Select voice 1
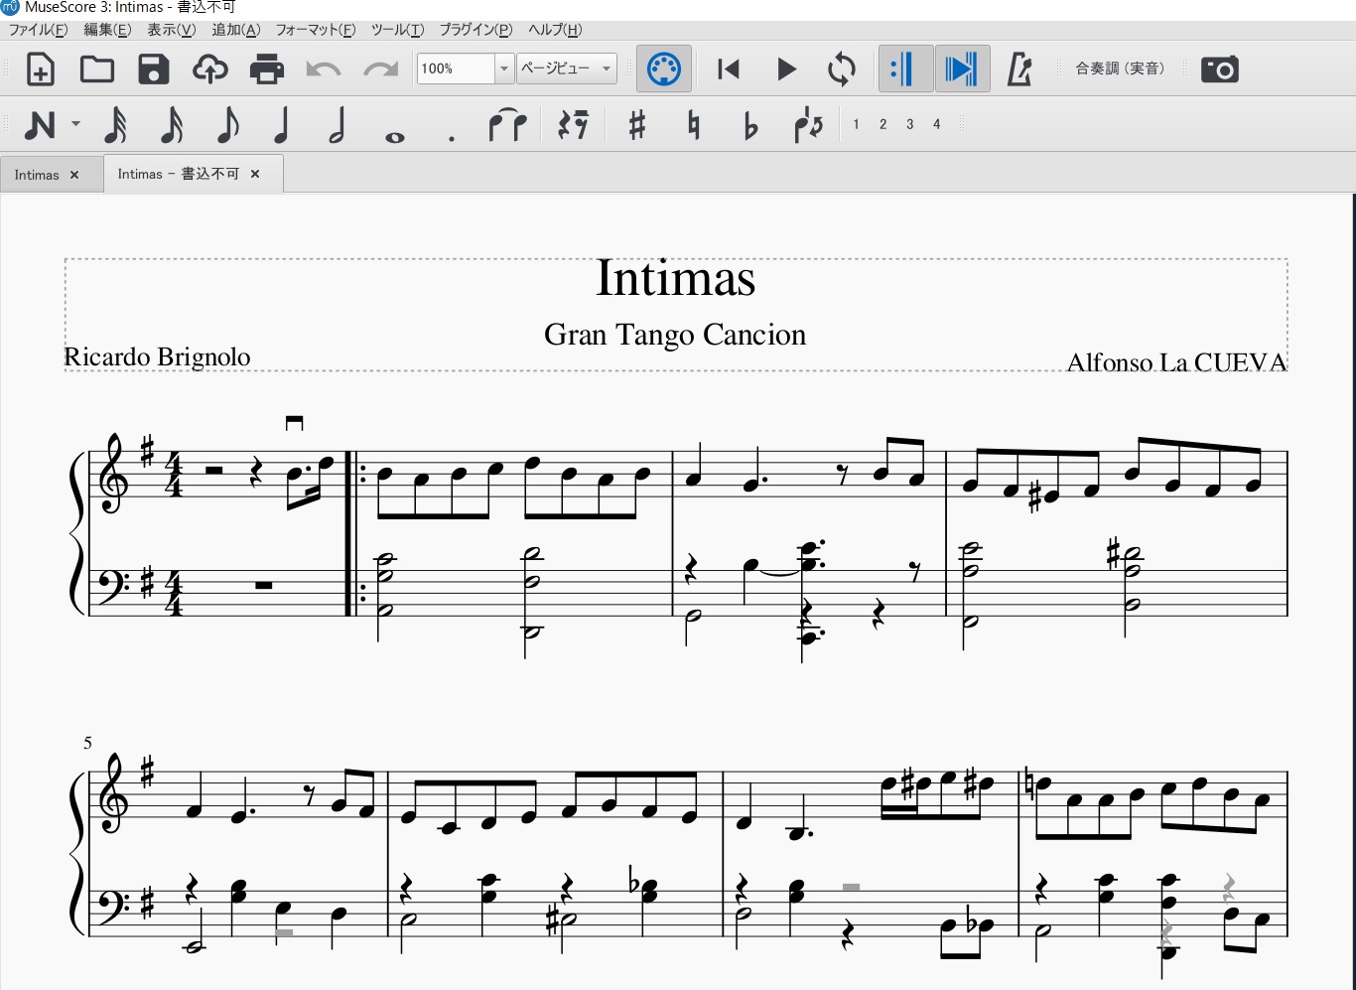Viewport: 1356px width, 990px height. point(856,124)
